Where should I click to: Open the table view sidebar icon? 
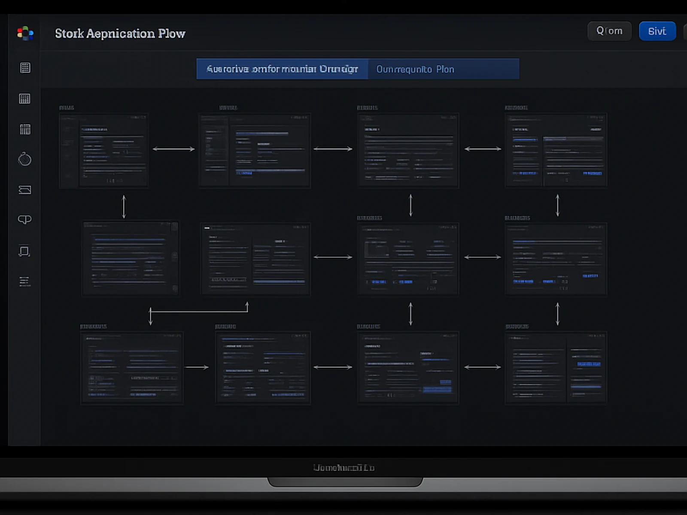click(x=25, y=129)
